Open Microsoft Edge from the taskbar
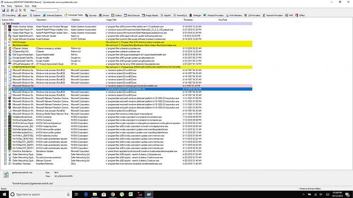353x198 pixels. point(86,194)
